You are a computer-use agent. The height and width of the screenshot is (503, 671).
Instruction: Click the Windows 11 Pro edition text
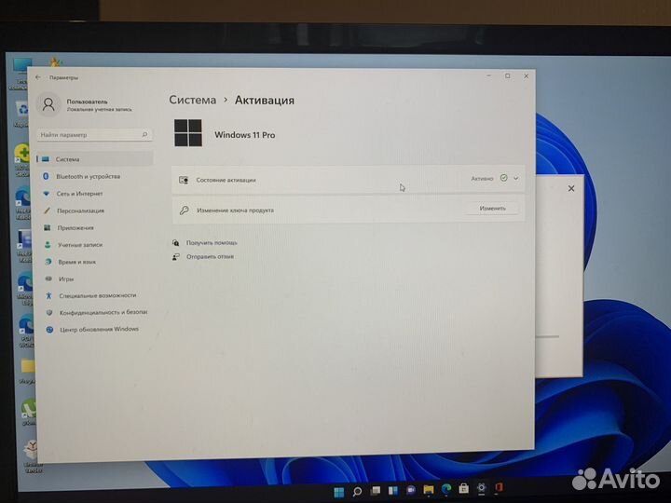tap(245, 135)
